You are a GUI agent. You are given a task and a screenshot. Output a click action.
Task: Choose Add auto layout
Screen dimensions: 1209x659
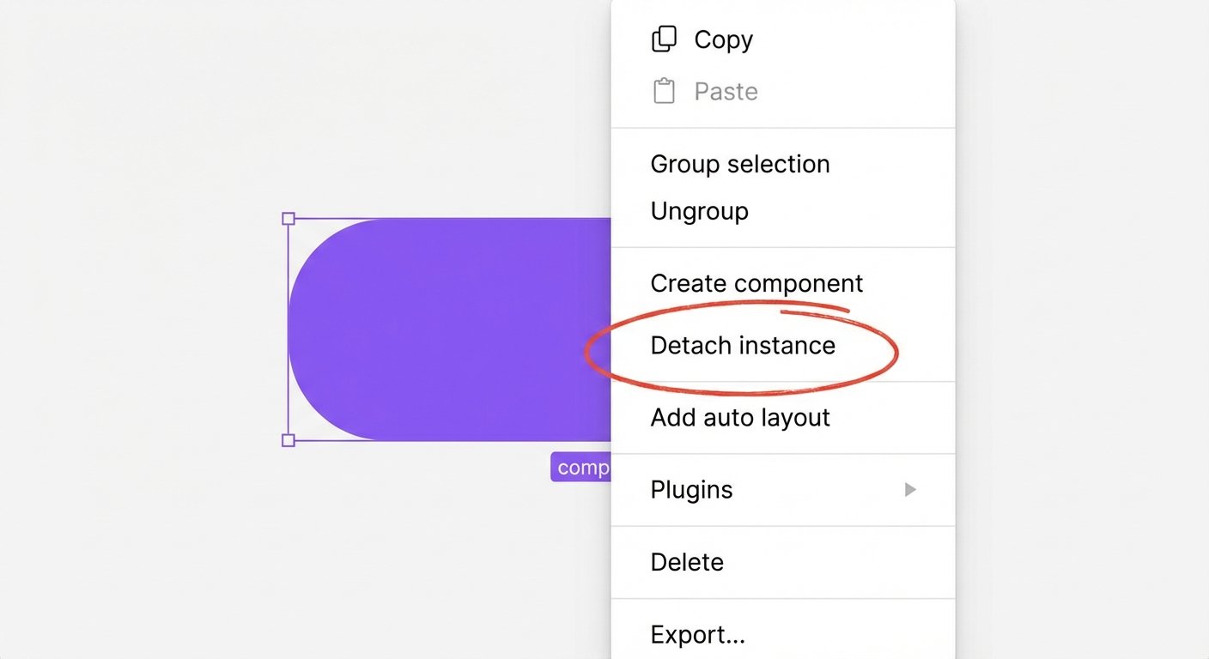tap(740, 418)
